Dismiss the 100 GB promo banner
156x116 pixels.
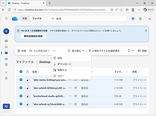click(x=146, y=31)
